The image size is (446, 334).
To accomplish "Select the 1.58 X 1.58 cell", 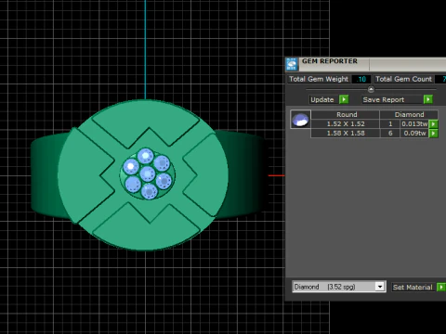I will point(346,134).
